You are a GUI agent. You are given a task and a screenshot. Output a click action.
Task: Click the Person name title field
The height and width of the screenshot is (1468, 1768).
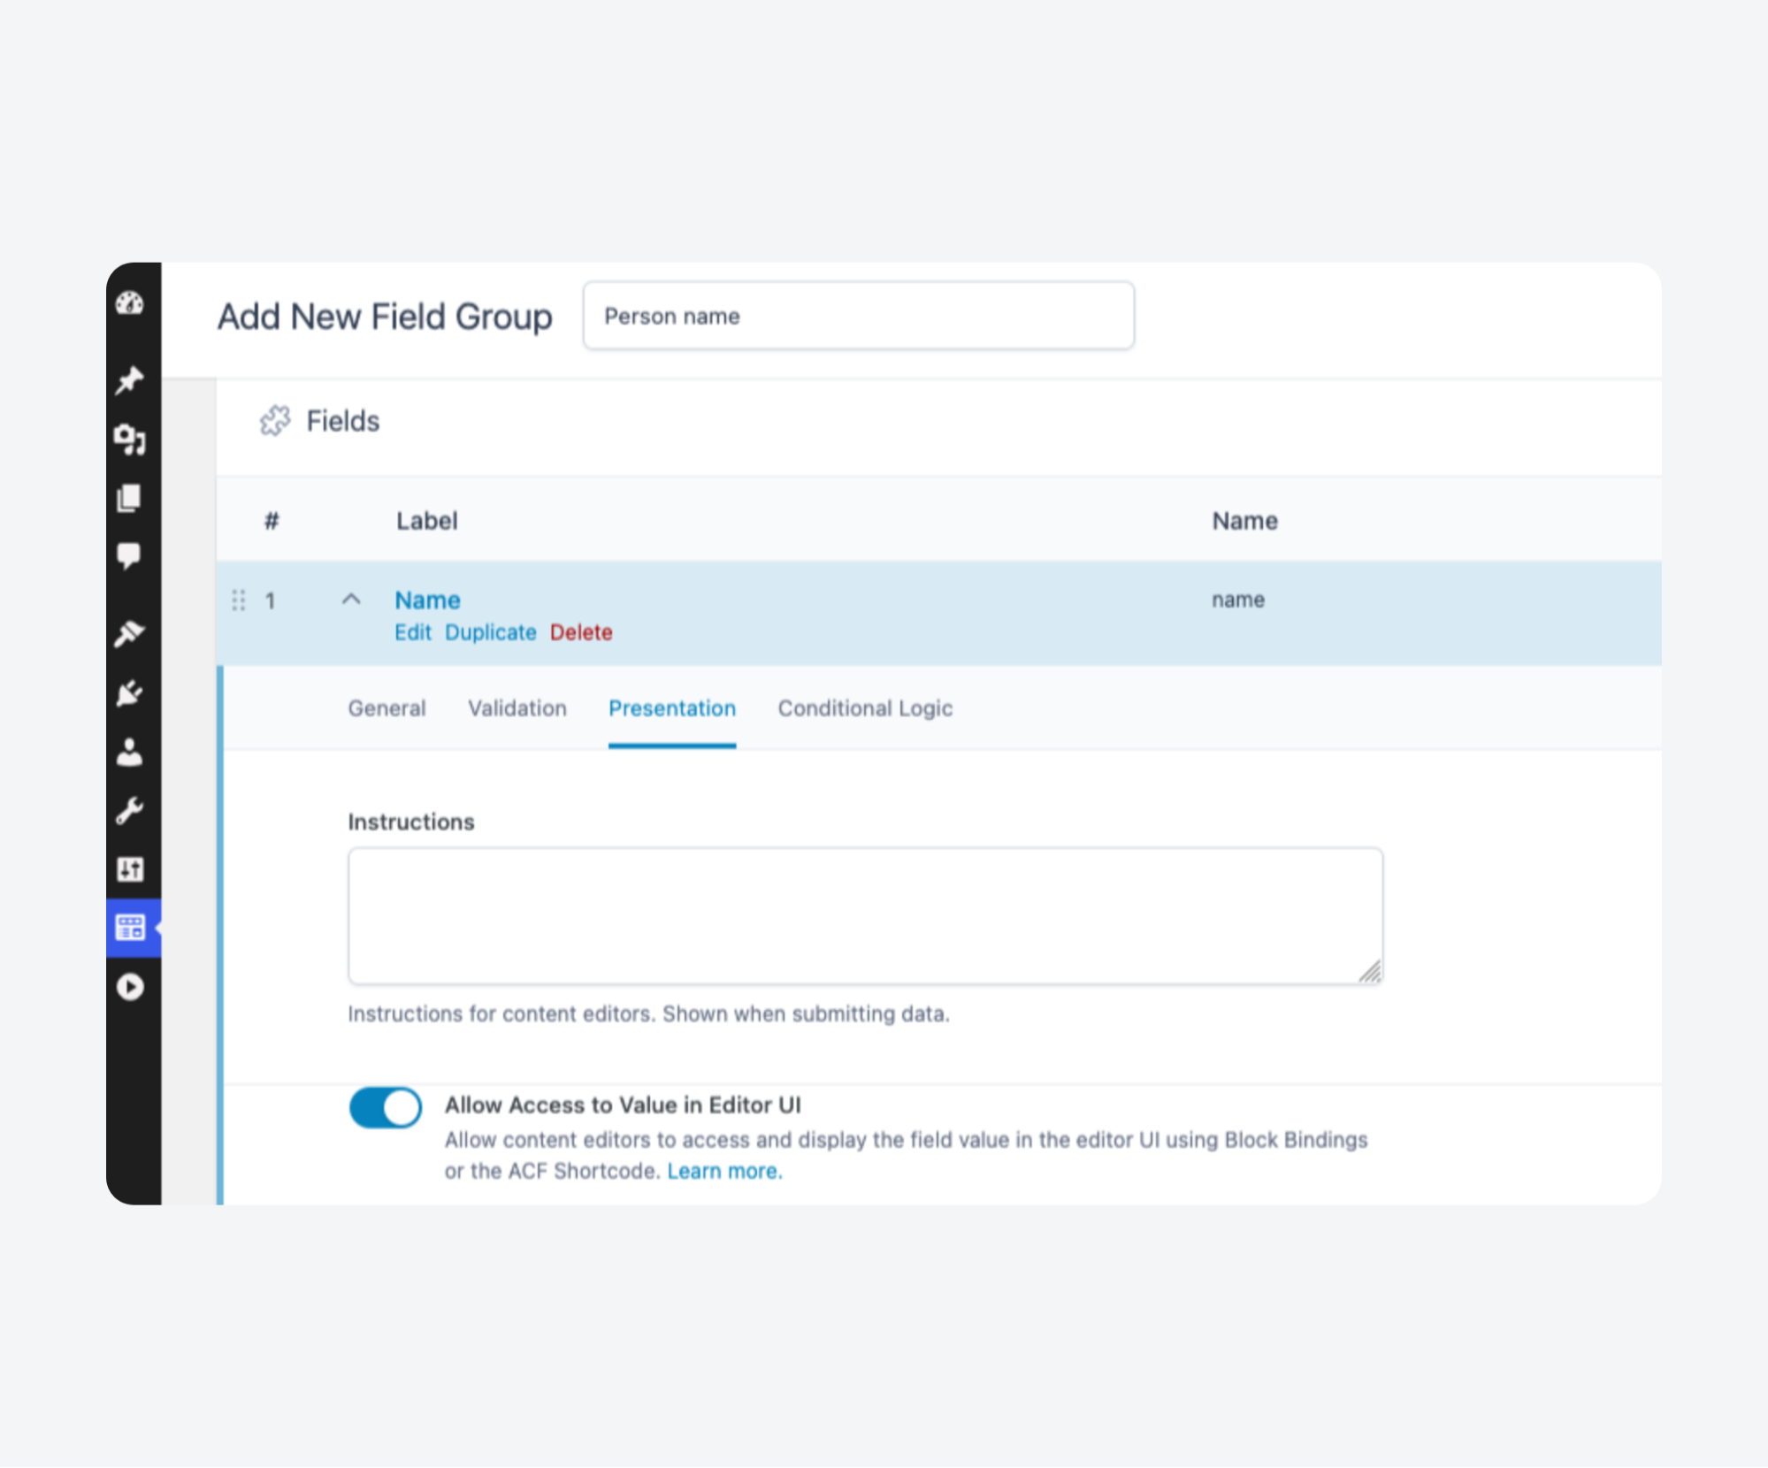coord(857,316)
